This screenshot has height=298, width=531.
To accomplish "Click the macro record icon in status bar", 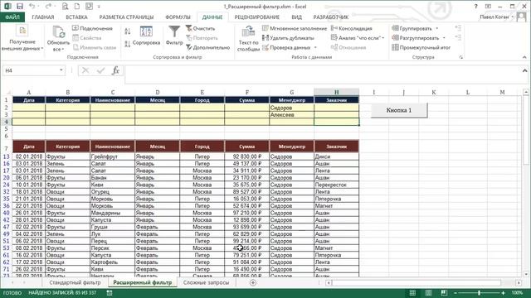I will 110,293.
